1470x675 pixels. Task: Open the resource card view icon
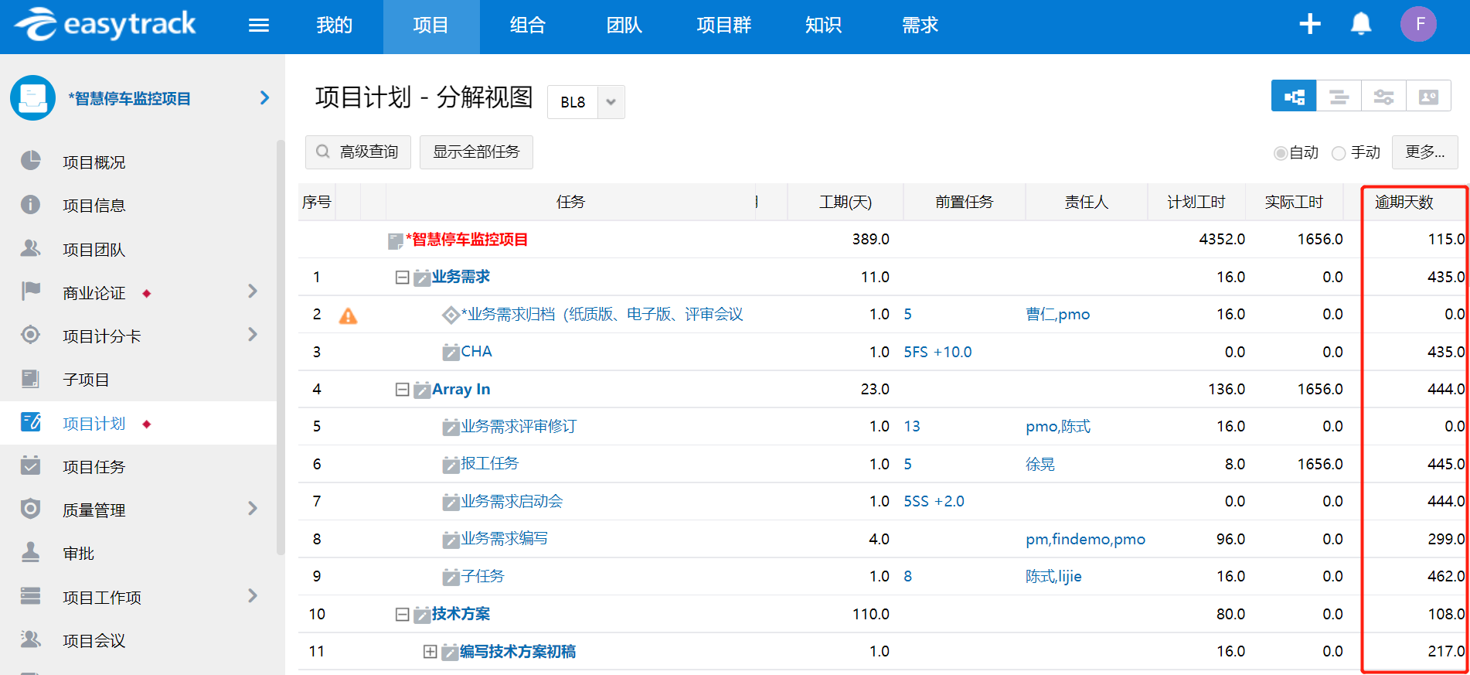(x=1428, y=97)
